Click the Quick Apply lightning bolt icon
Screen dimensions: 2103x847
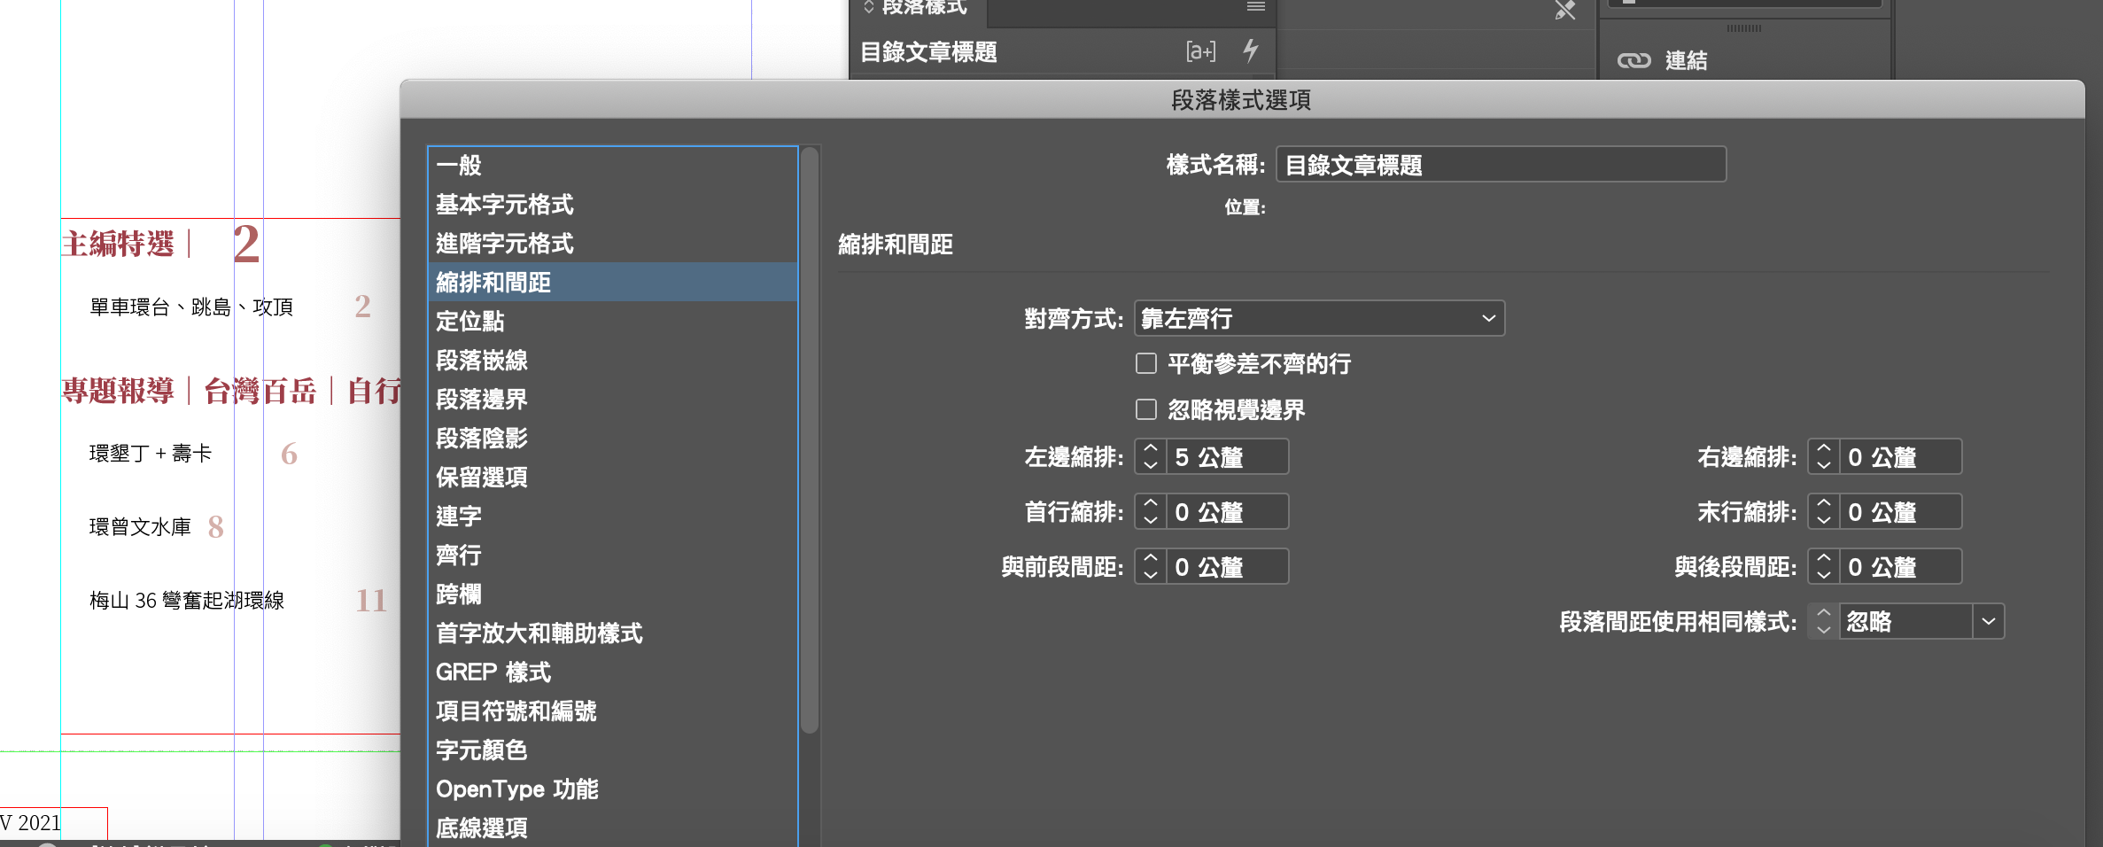coord(1250,51)
